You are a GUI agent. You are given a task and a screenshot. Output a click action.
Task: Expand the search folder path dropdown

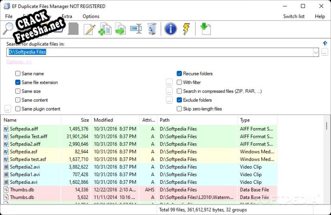(316, 52)
